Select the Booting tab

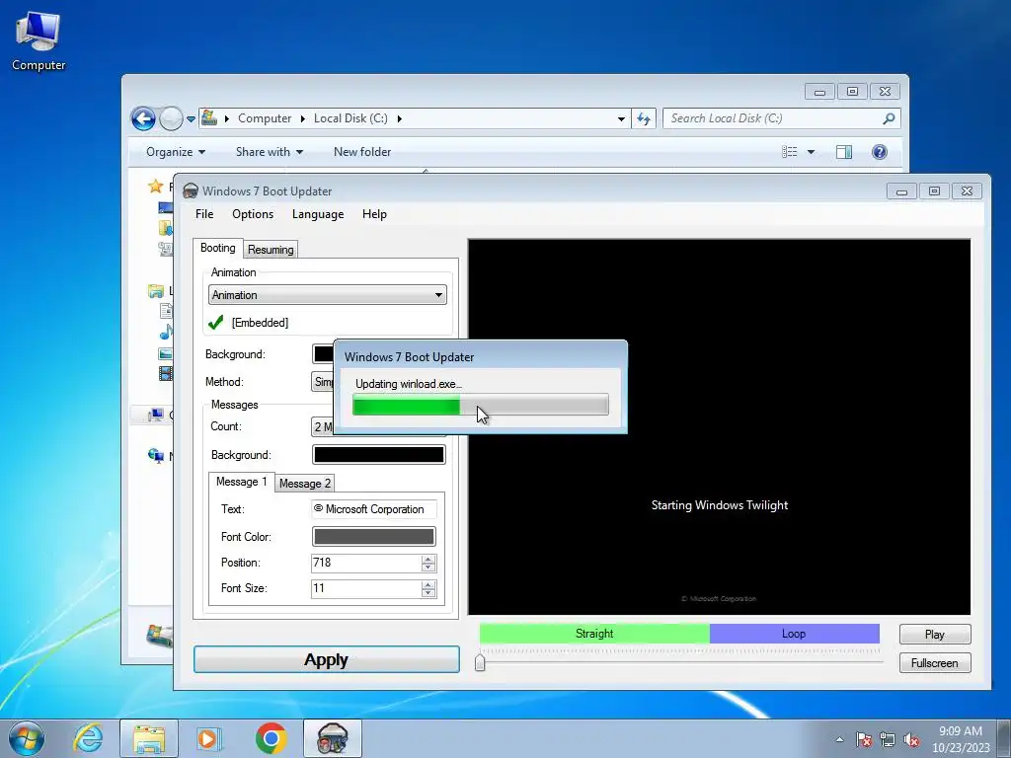point(218,248)
